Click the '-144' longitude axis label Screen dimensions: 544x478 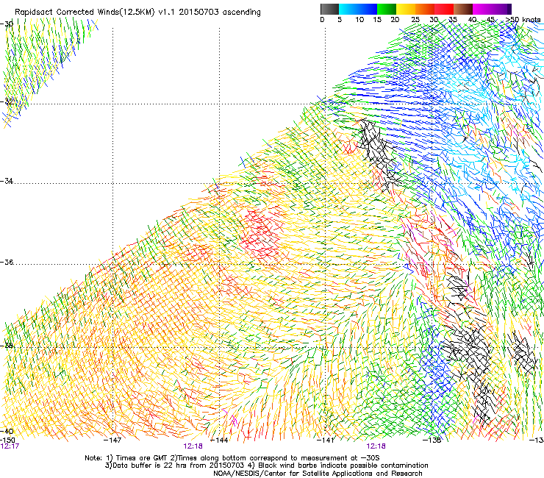[219, 440]
